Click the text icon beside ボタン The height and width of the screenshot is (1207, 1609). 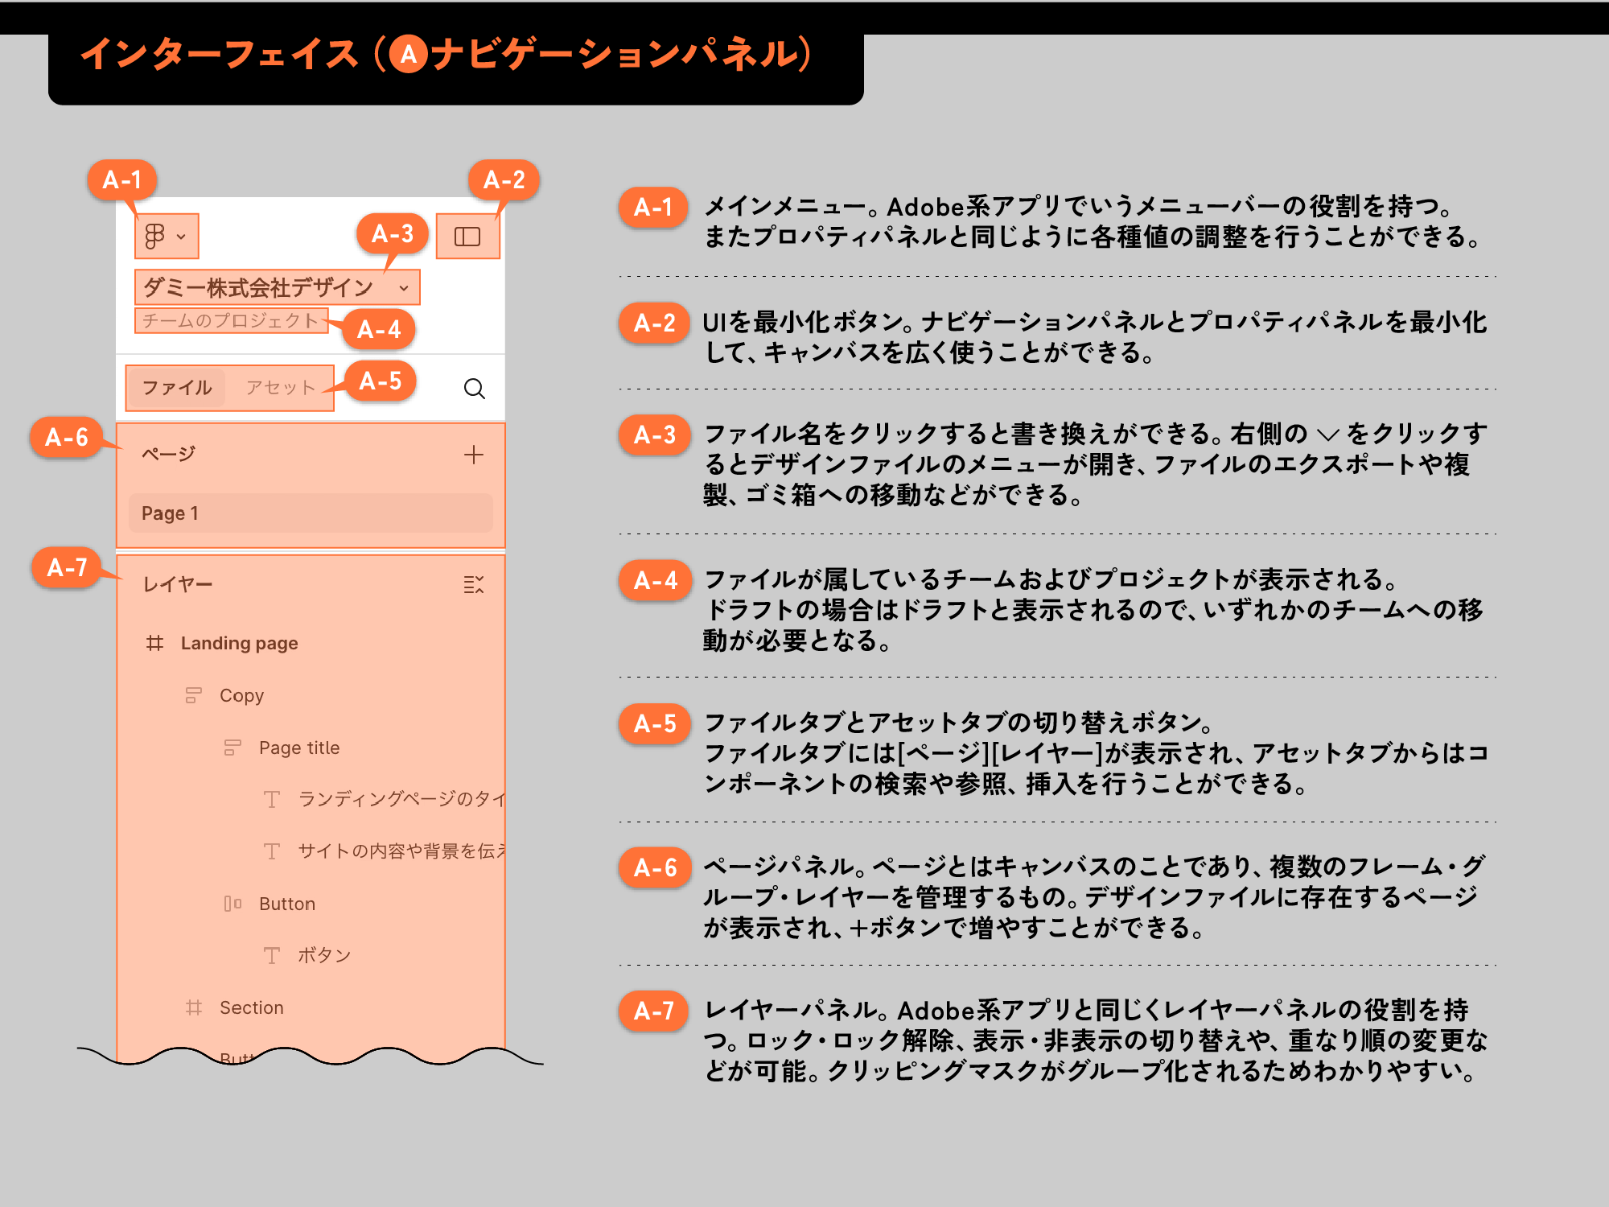tap(272, 955)
